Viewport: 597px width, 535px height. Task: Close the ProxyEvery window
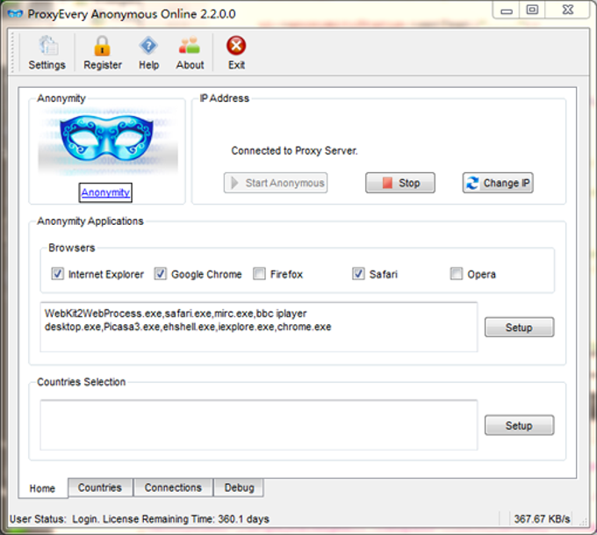pyautogui.click(x=567, y=11)
